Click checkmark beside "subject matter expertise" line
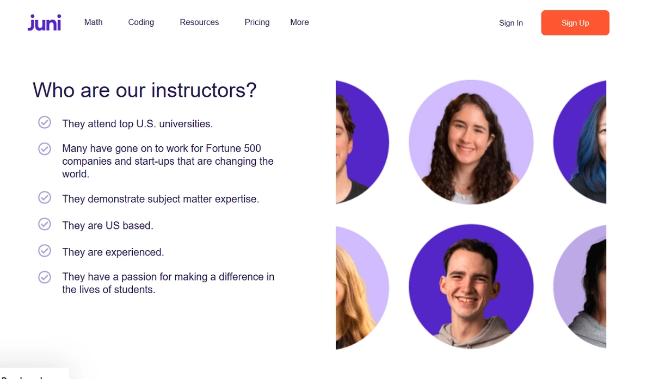 (x=45, y=198)
